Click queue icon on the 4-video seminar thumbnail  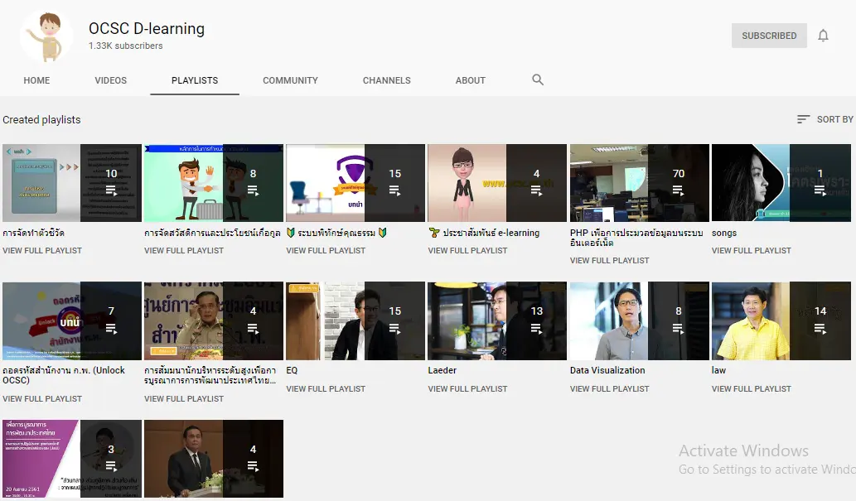pyautogui.click(x=253, y=329)
